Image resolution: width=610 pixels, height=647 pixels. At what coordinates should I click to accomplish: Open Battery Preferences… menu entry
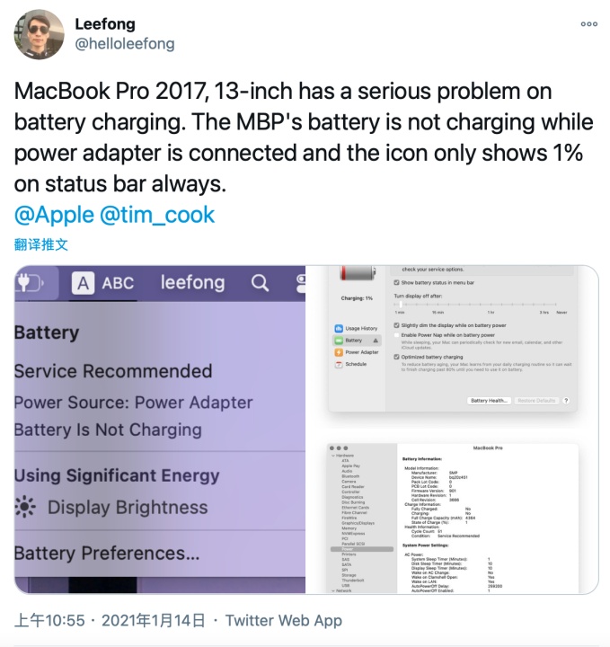click(x=106, y=554)
